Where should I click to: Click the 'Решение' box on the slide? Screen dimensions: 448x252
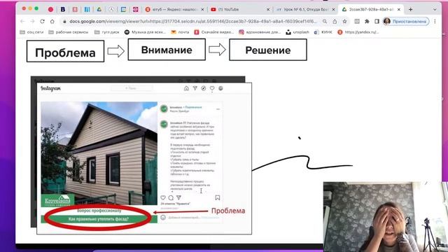[x=268, y=50]
